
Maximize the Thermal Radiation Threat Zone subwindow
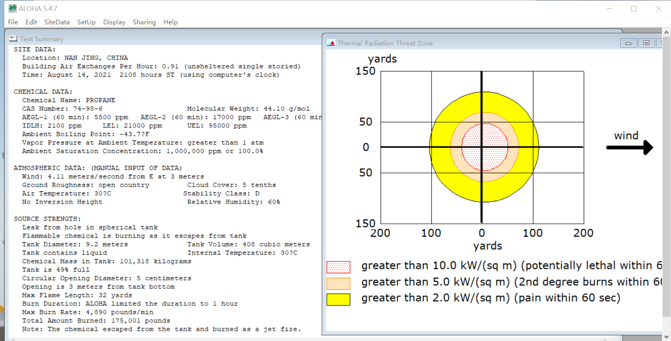646,43
